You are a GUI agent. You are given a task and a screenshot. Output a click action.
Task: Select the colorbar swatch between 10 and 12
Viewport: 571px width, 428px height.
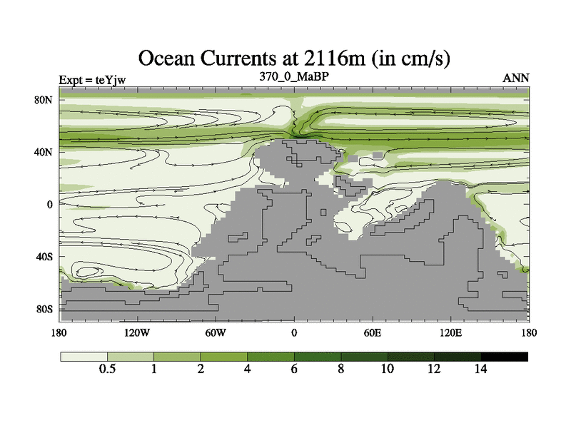(x=410, y=356)
